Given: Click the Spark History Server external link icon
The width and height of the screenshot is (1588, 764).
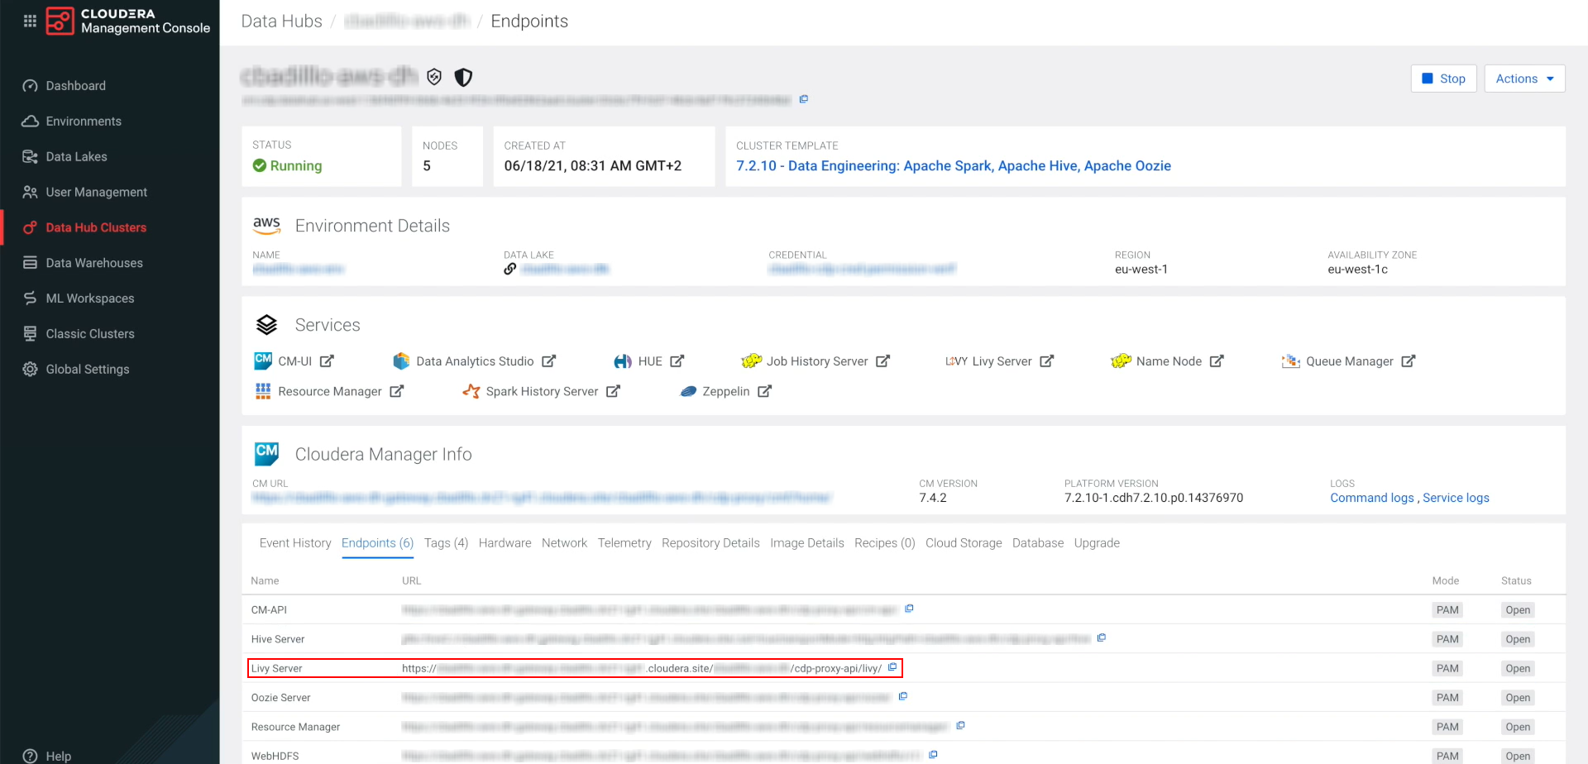Looking at the screenshot, I should [x=613, y=391].
